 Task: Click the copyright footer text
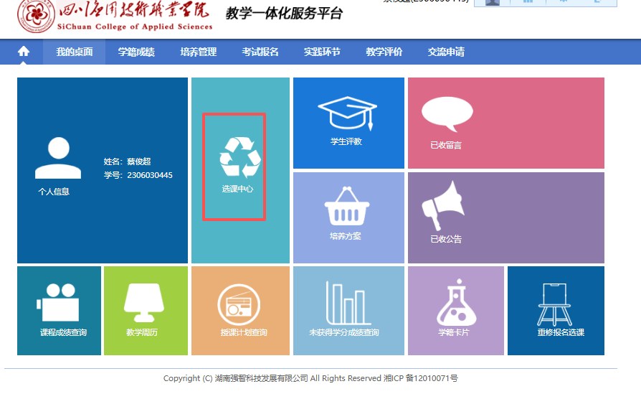(310, 378)
